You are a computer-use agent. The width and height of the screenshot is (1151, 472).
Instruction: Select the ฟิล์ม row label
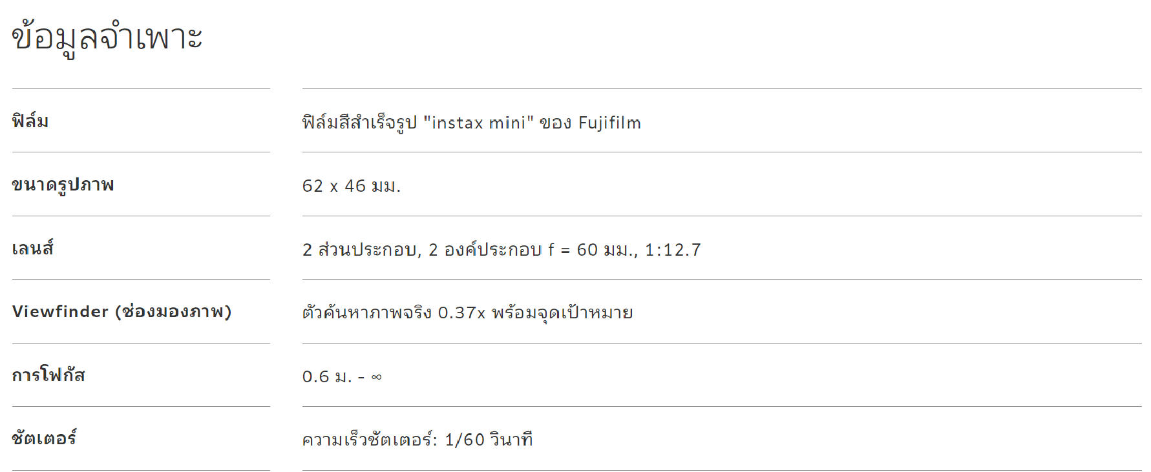point(30,121)
